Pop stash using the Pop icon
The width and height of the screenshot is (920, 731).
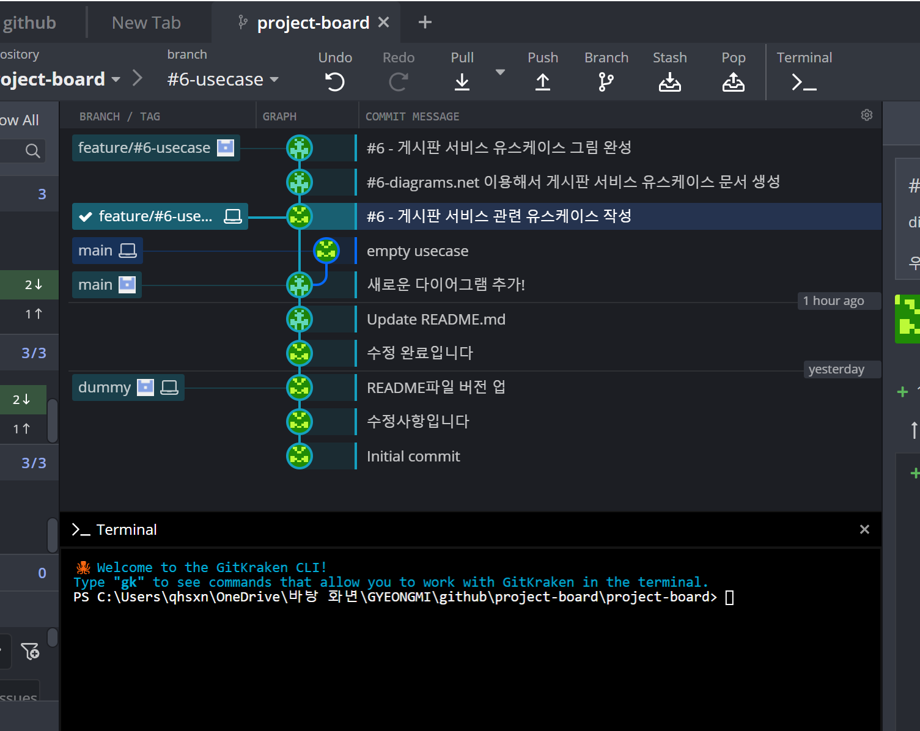coord(734,81)
